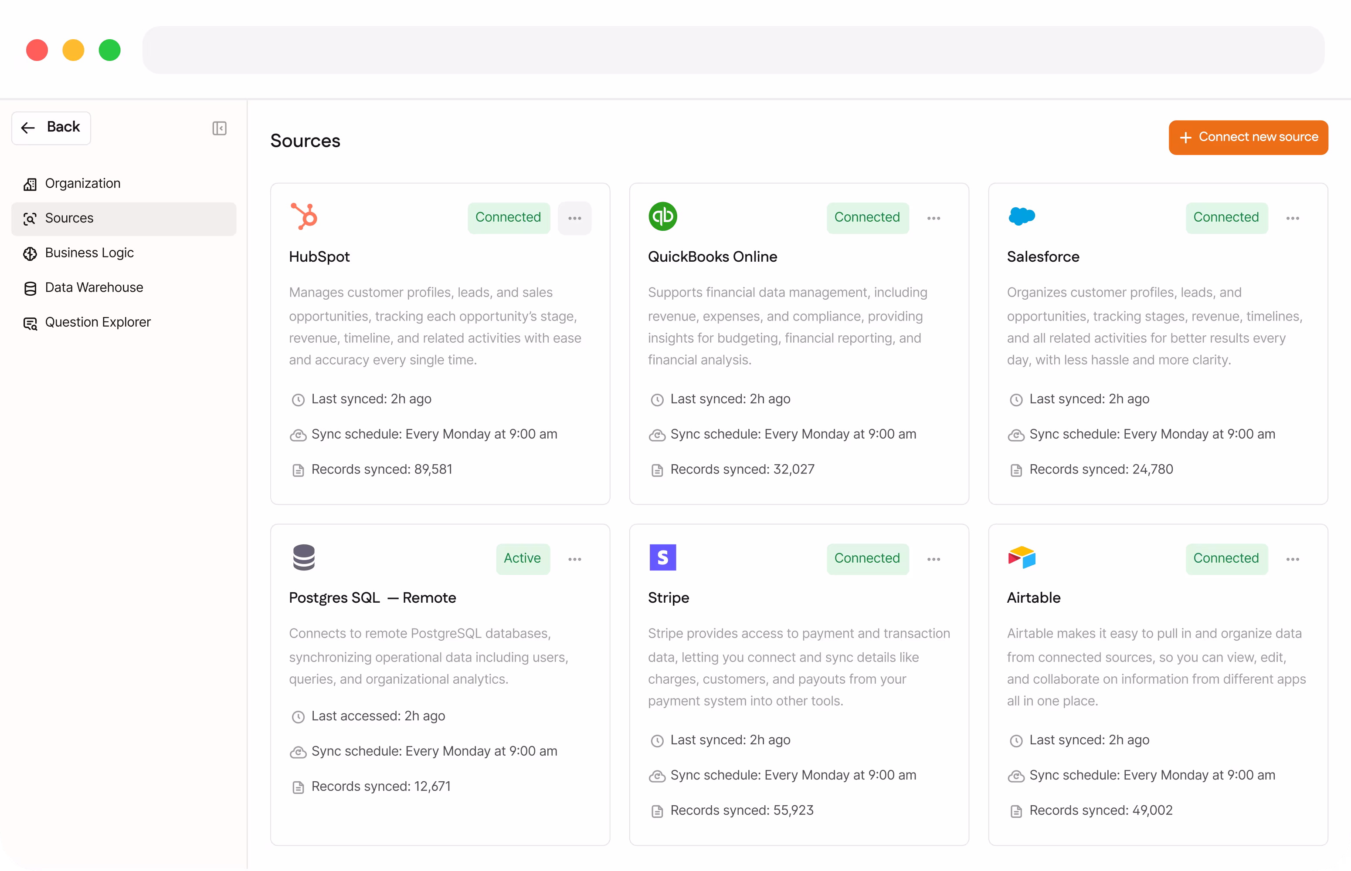
Task: Click Connect new source button
Action: click(1248, 138)
